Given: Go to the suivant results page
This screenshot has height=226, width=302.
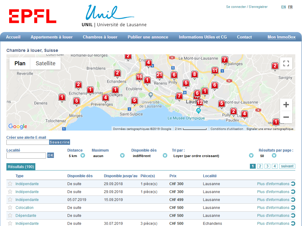Looking at the screenshot, I should coord(287,166).
